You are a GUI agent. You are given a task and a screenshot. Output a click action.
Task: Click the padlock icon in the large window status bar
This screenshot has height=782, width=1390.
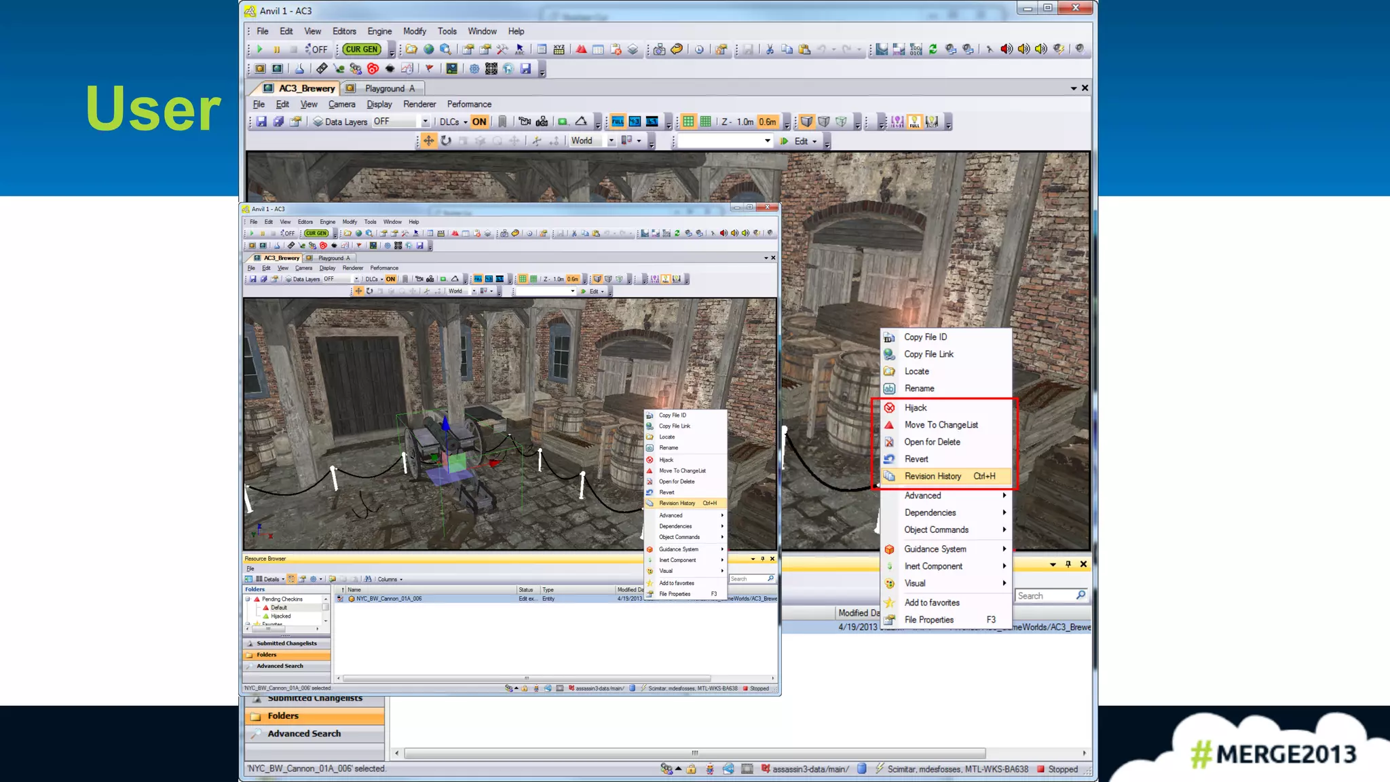[x=691, y=769]
